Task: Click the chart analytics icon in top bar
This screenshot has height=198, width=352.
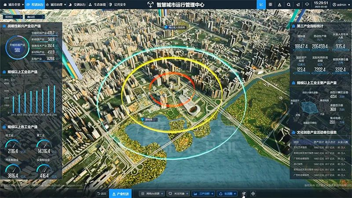Action: click(261, 4)
